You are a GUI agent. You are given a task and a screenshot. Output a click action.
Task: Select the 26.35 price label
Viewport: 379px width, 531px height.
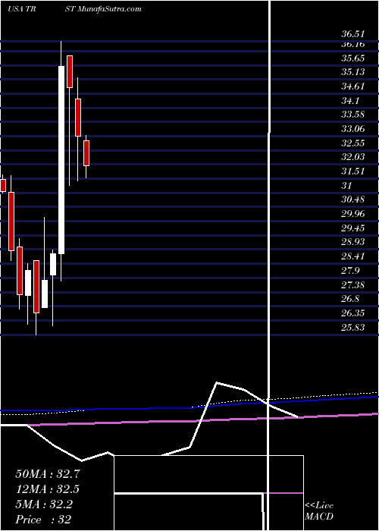353,313
